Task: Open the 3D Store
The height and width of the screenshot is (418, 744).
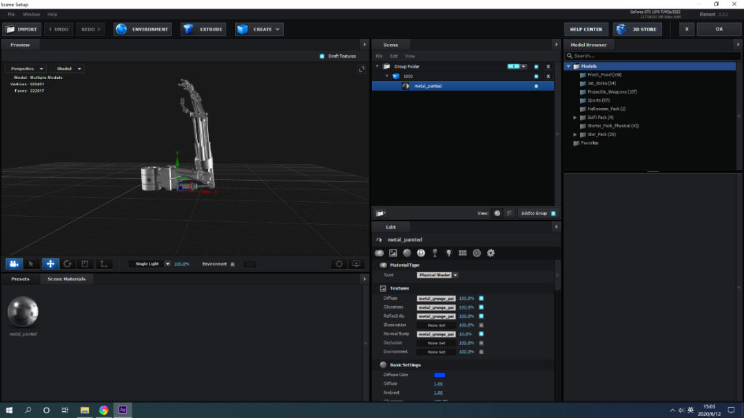Action: coord(637,30)
